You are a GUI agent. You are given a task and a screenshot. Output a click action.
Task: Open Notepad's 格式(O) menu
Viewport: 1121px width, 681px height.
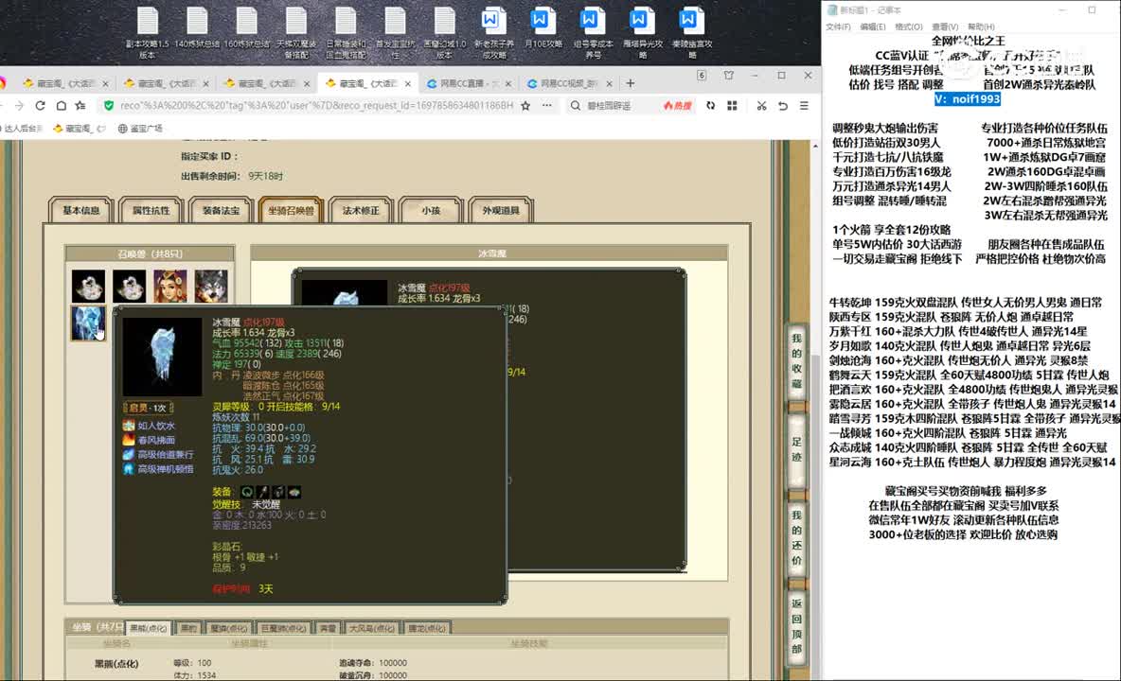(x=909, y=27)
